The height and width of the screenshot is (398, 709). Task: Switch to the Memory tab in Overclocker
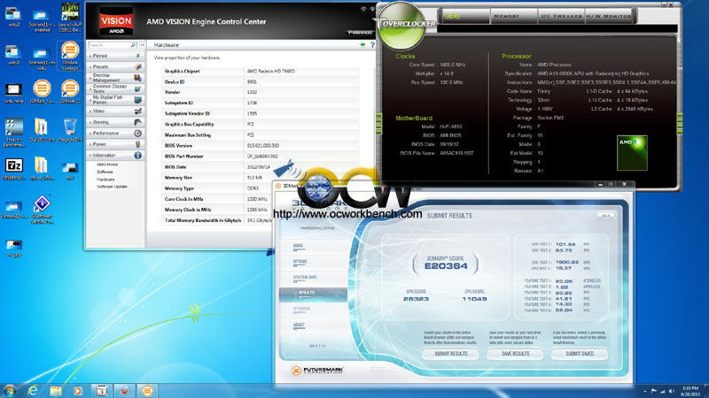coord(513,16)
